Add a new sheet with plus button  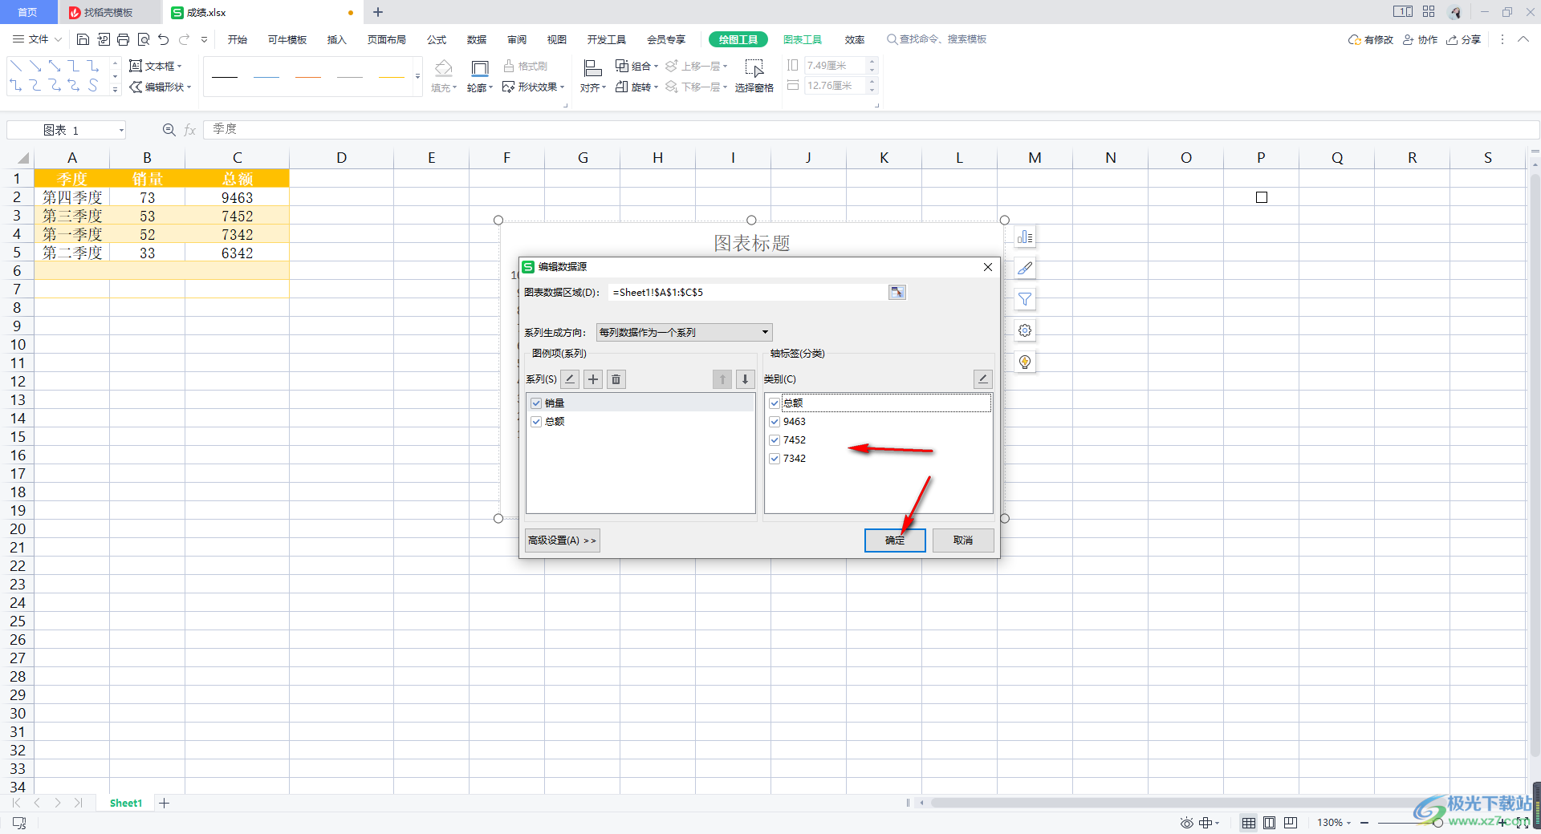pos(165,803)
